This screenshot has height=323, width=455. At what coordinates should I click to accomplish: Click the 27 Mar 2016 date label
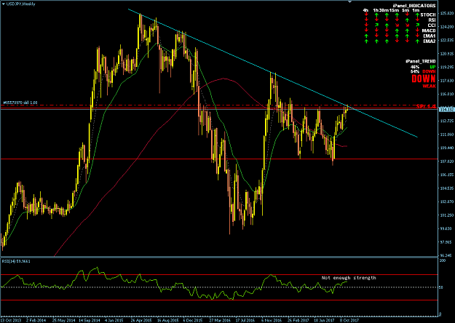click(x=219, y=320)
